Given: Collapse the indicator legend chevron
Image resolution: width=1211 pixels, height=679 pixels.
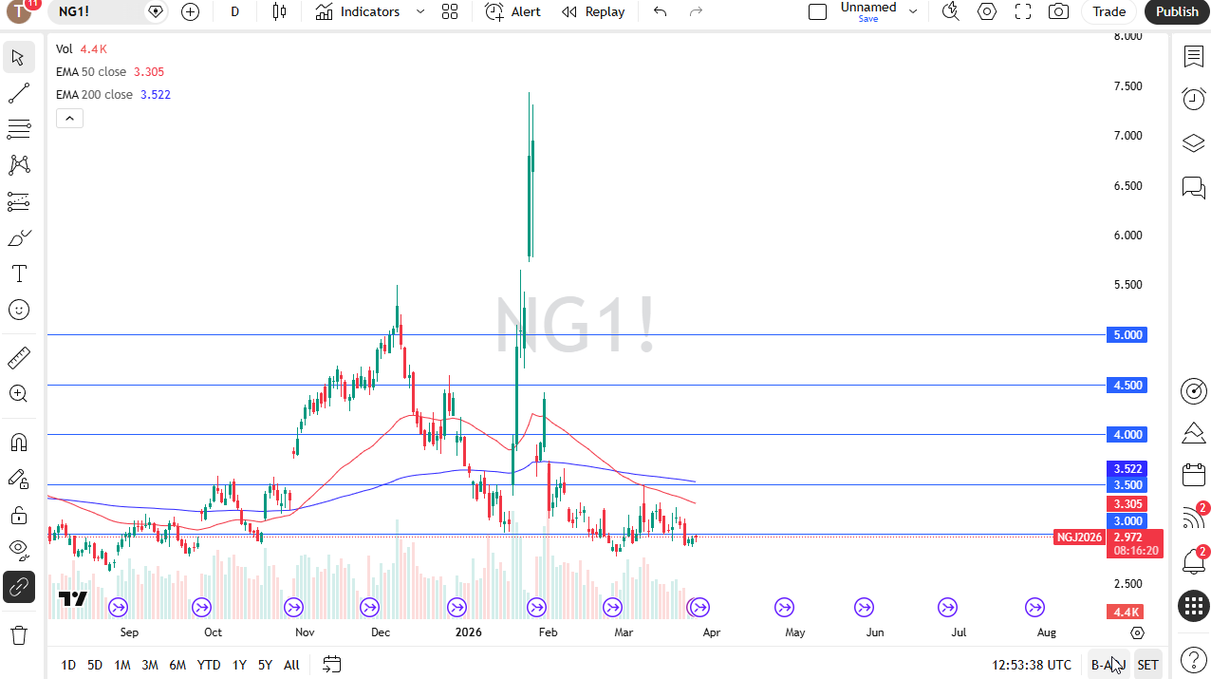Looking at the screenshot, I should (x=69, y=118).
